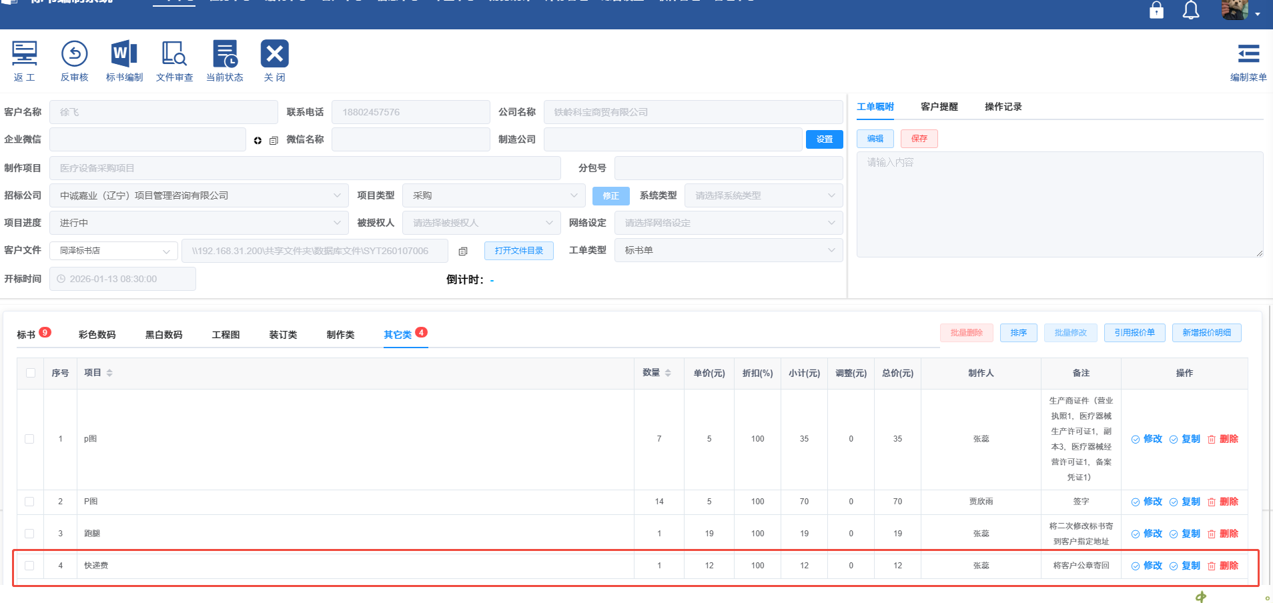Click 删除 for row 2 P图
The image size is (1273, 603).
coord(1223,502)
